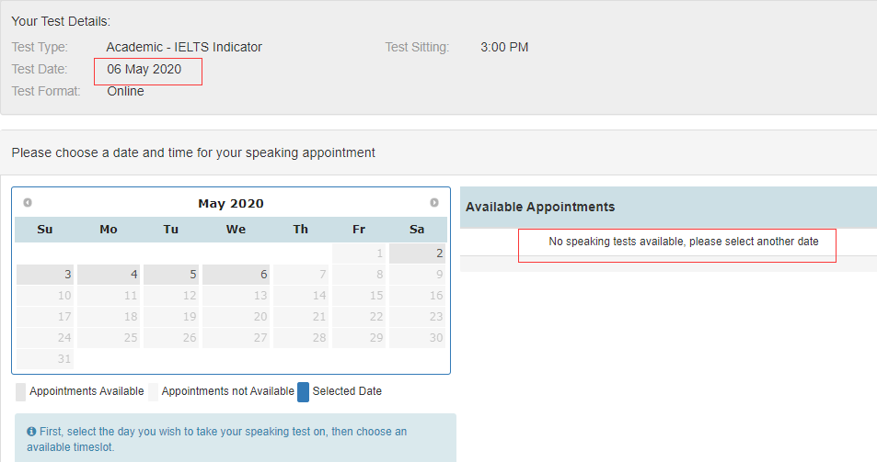
Task: Click the Appointments Available legend swatch
Action: coord(20,392)
